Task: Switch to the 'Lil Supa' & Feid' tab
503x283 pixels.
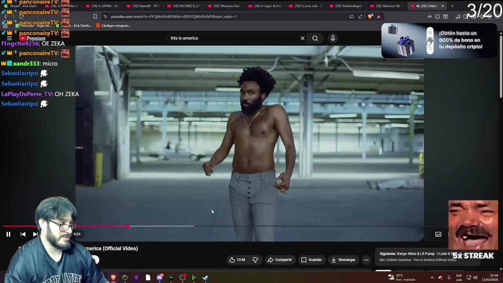Action: pyautogui.click(x=265, y=6)
